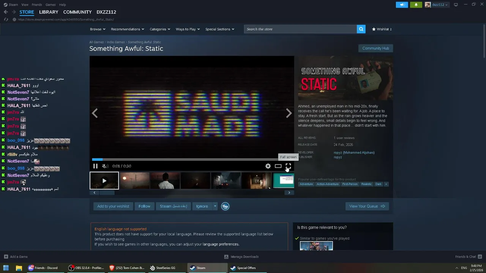Open the DXZZ112 profile tab
This screenshot has height=273, width=486.
pyautogui.click(x=106, y=12)
